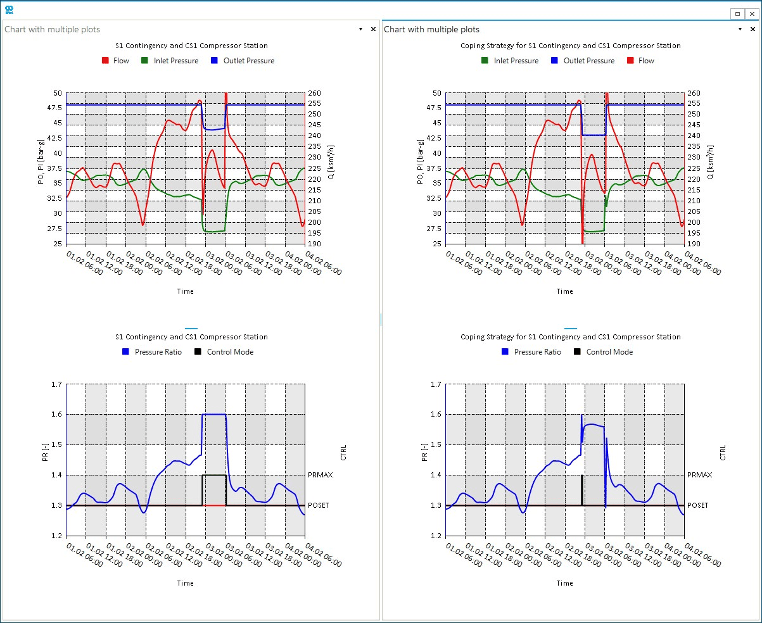Click green Inlet Pressure swatch in Coping Strategy chart

(485, 61)
